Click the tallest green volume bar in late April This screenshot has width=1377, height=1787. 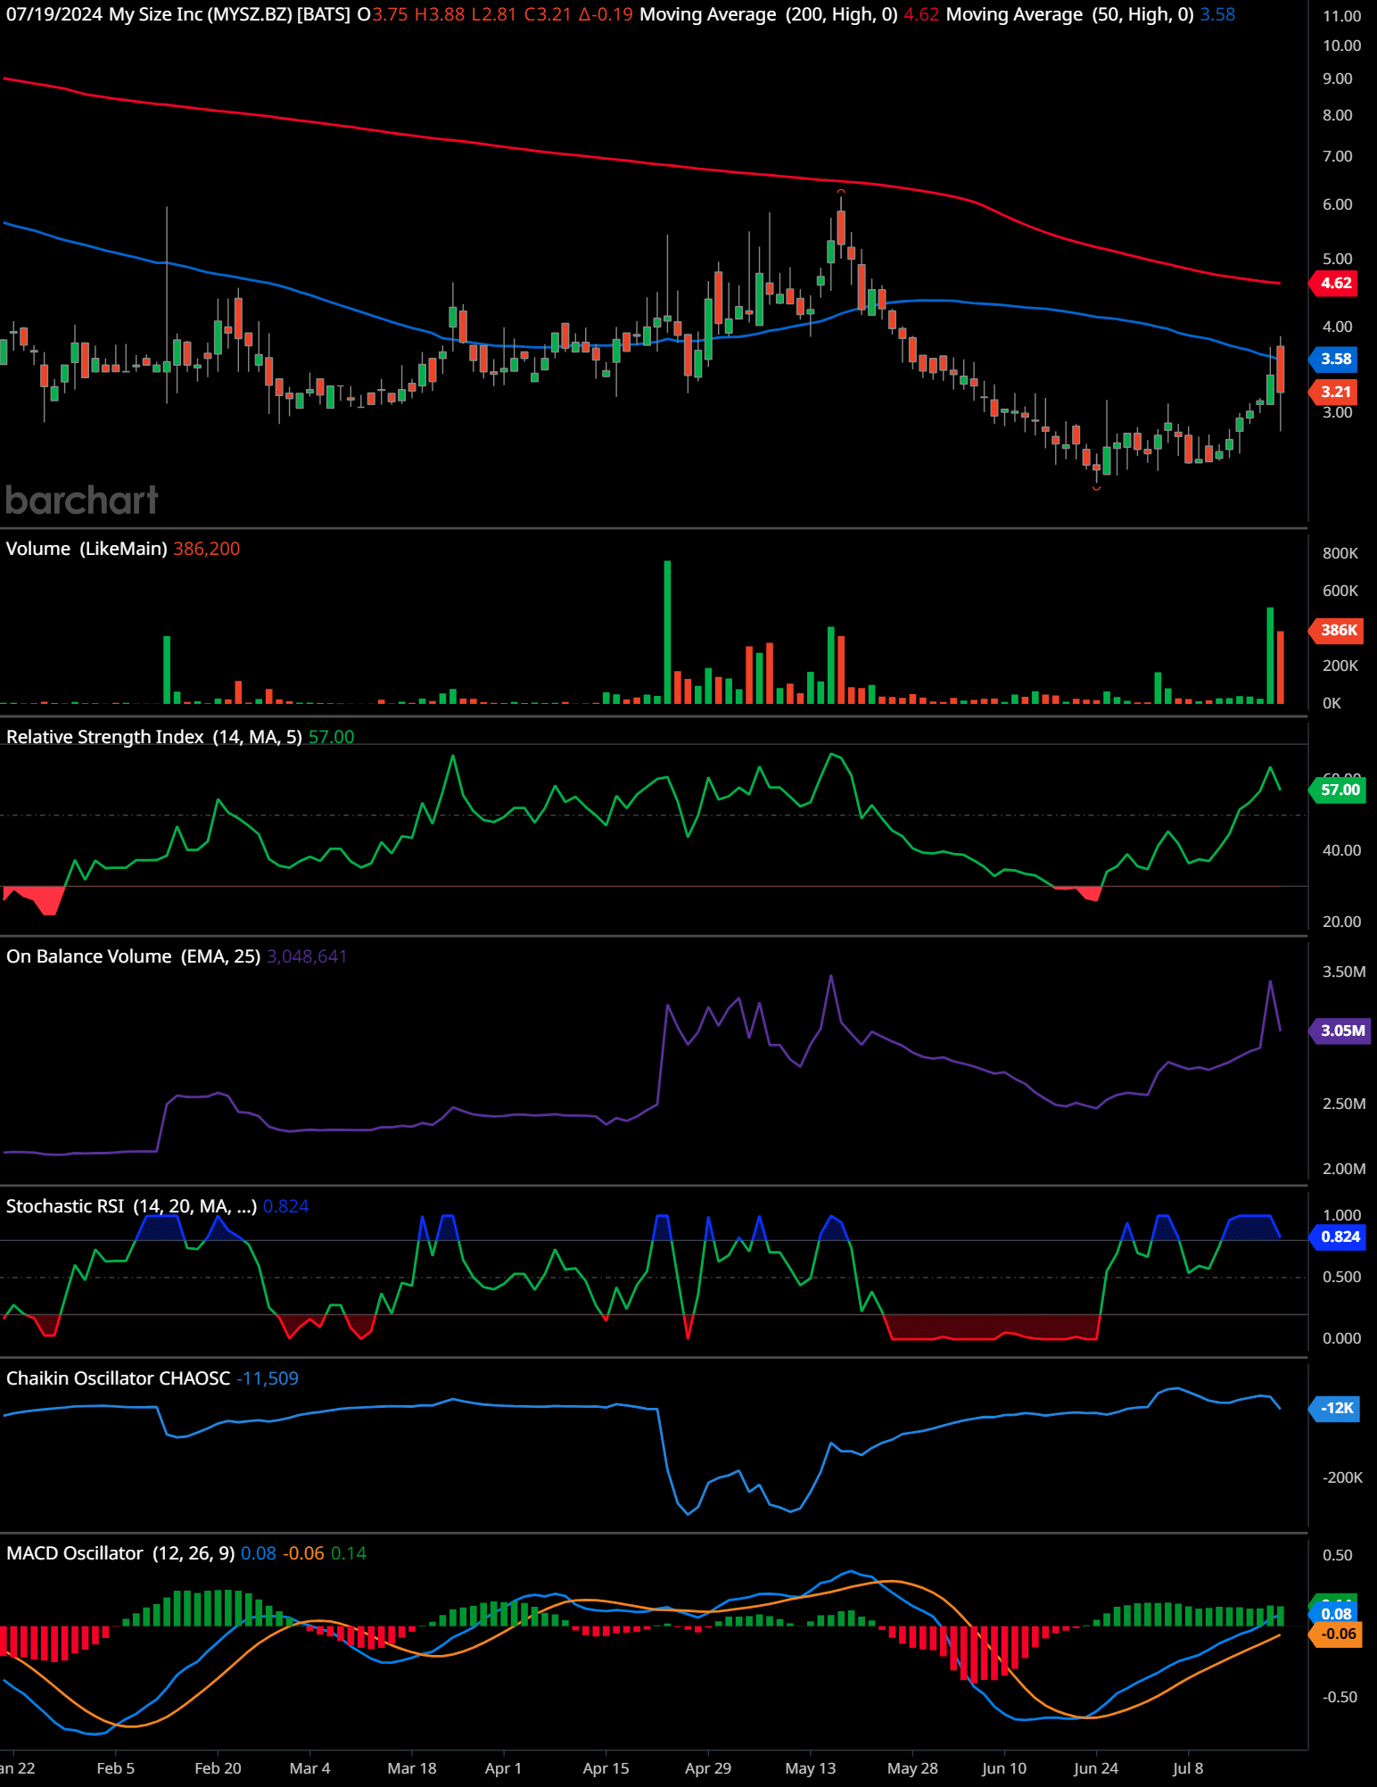point(667,632)
